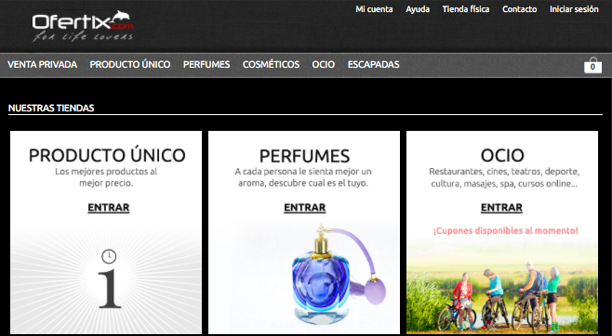This screenshot has height=336, width=612.
Task: Click 'Los mejores productos al mejor precio' text
Action: [106, 177]
